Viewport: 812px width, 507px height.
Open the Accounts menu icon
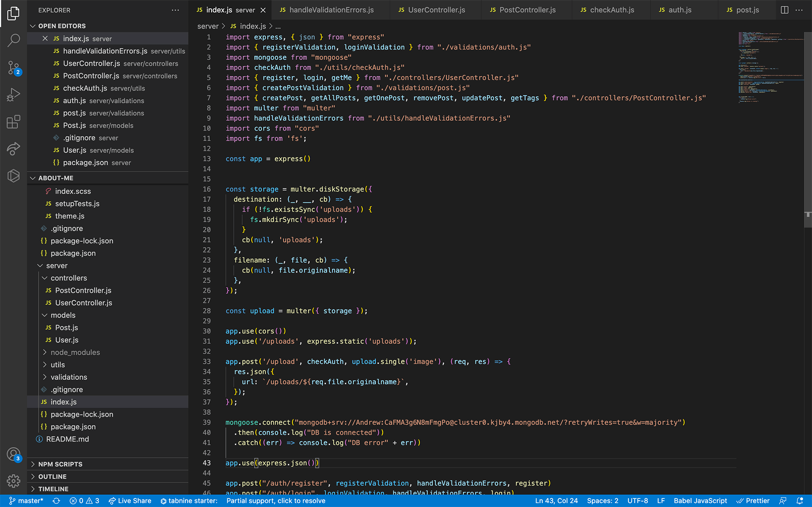point(14,454)
